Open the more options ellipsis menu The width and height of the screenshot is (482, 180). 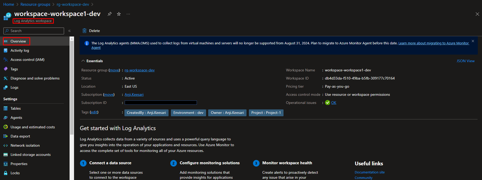coord(128,14)
